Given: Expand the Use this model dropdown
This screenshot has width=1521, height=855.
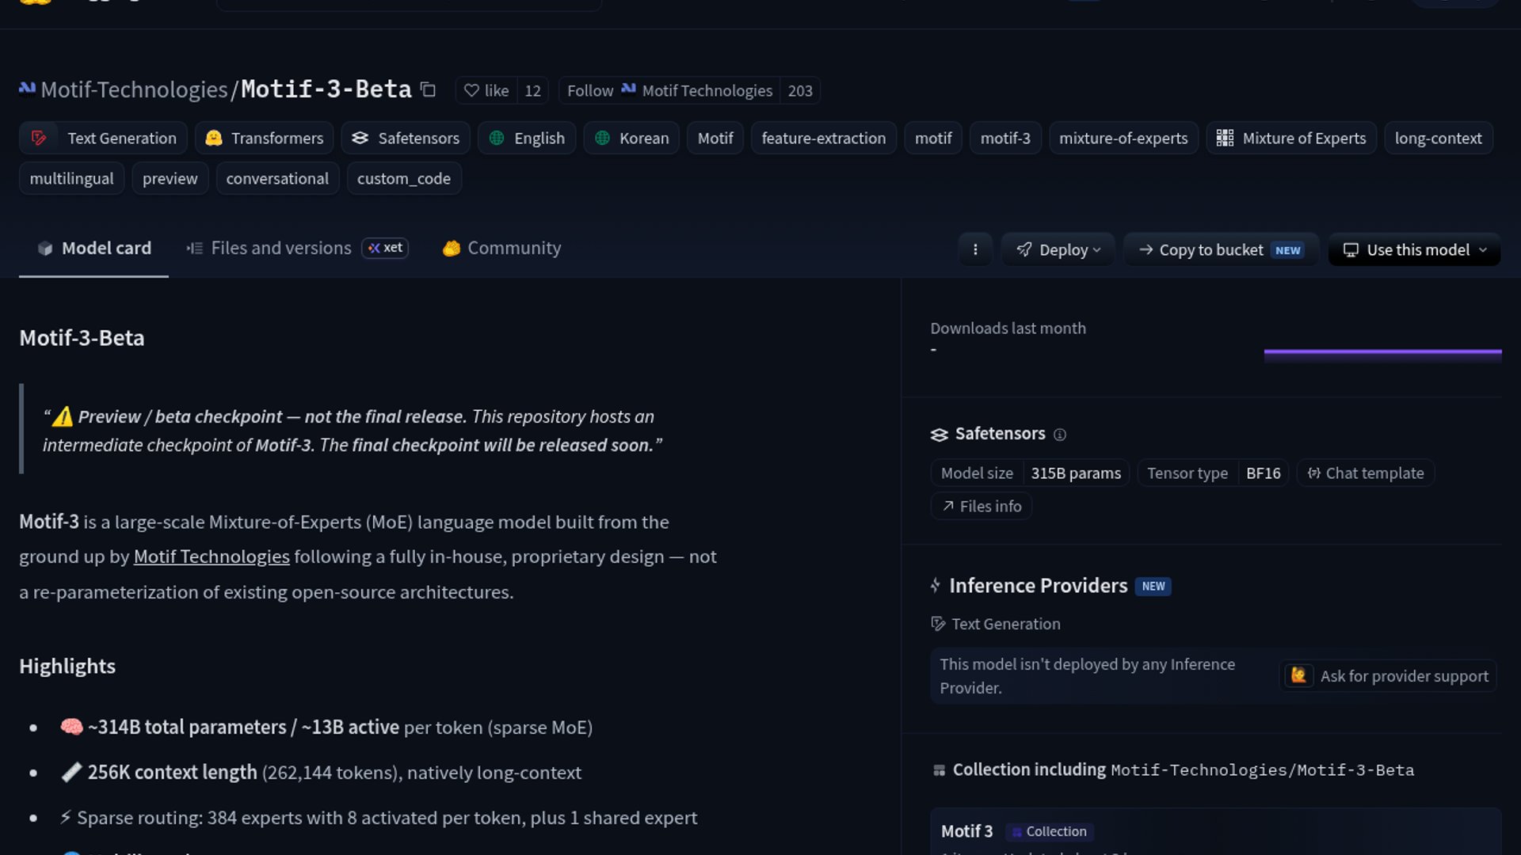Looking at the screenshot, I should [x=1414, y=249].
